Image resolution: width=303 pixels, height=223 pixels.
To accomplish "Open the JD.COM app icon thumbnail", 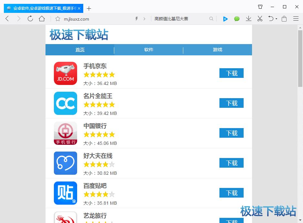I will coord(65,73).
